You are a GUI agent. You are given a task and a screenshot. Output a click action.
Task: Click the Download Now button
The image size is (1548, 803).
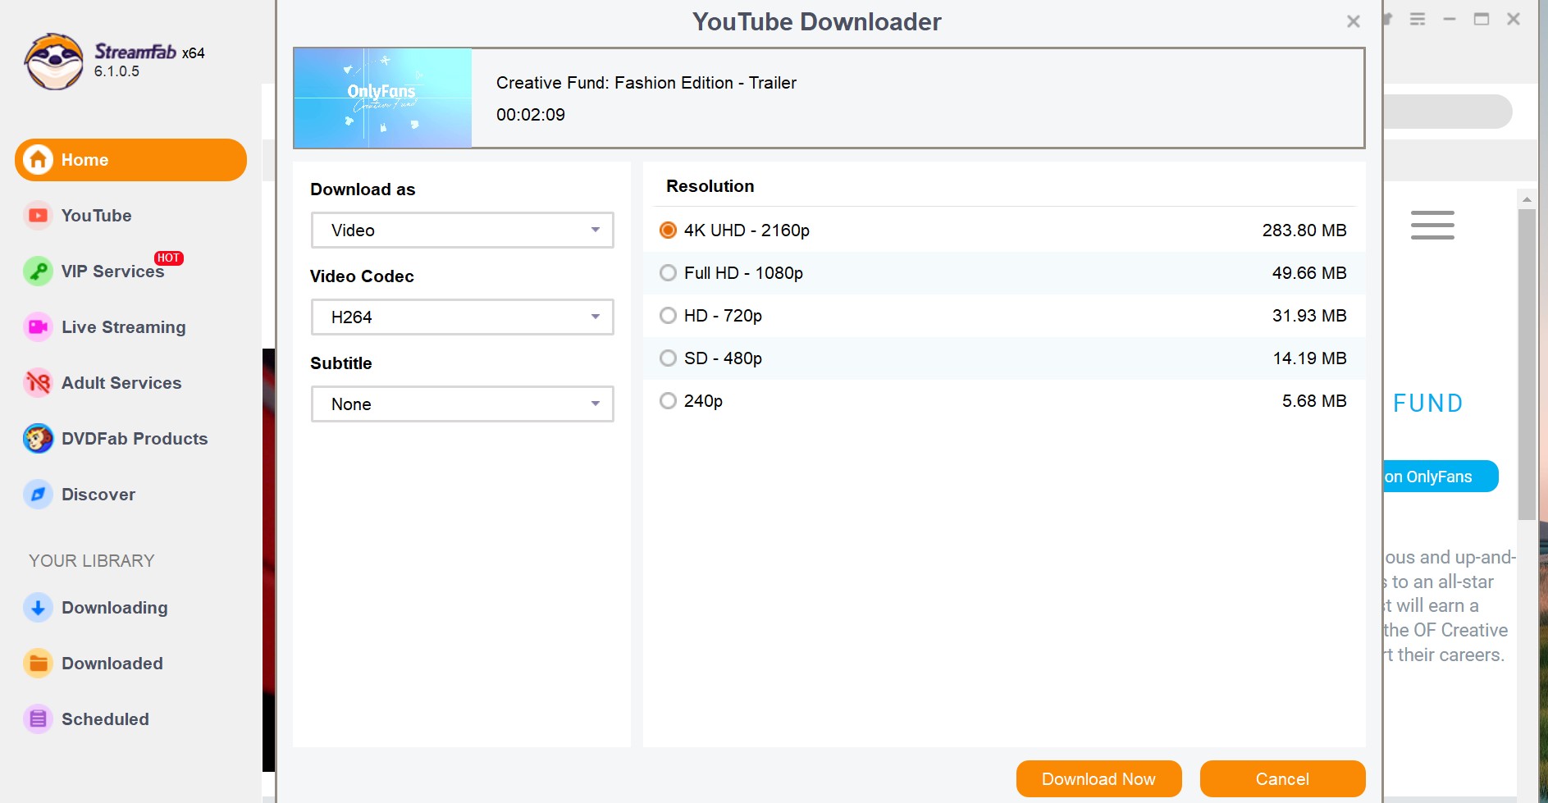tap(1098, 779)
